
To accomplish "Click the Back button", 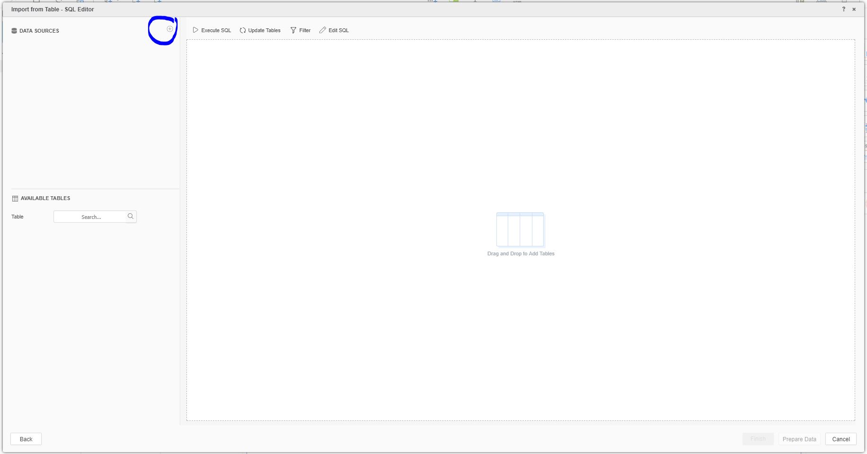I will click(26, 439).
